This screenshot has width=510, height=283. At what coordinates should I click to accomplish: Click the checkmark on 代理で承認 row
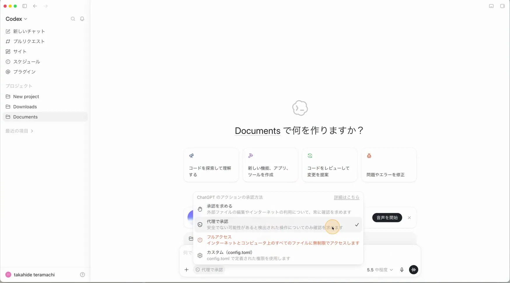click(357, 225)
